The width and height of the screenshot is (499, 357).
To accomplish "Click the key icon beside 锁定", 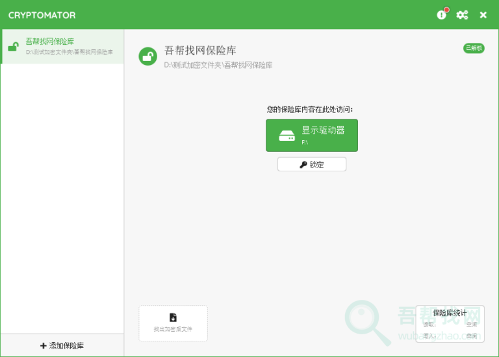I will coord(303,165).
